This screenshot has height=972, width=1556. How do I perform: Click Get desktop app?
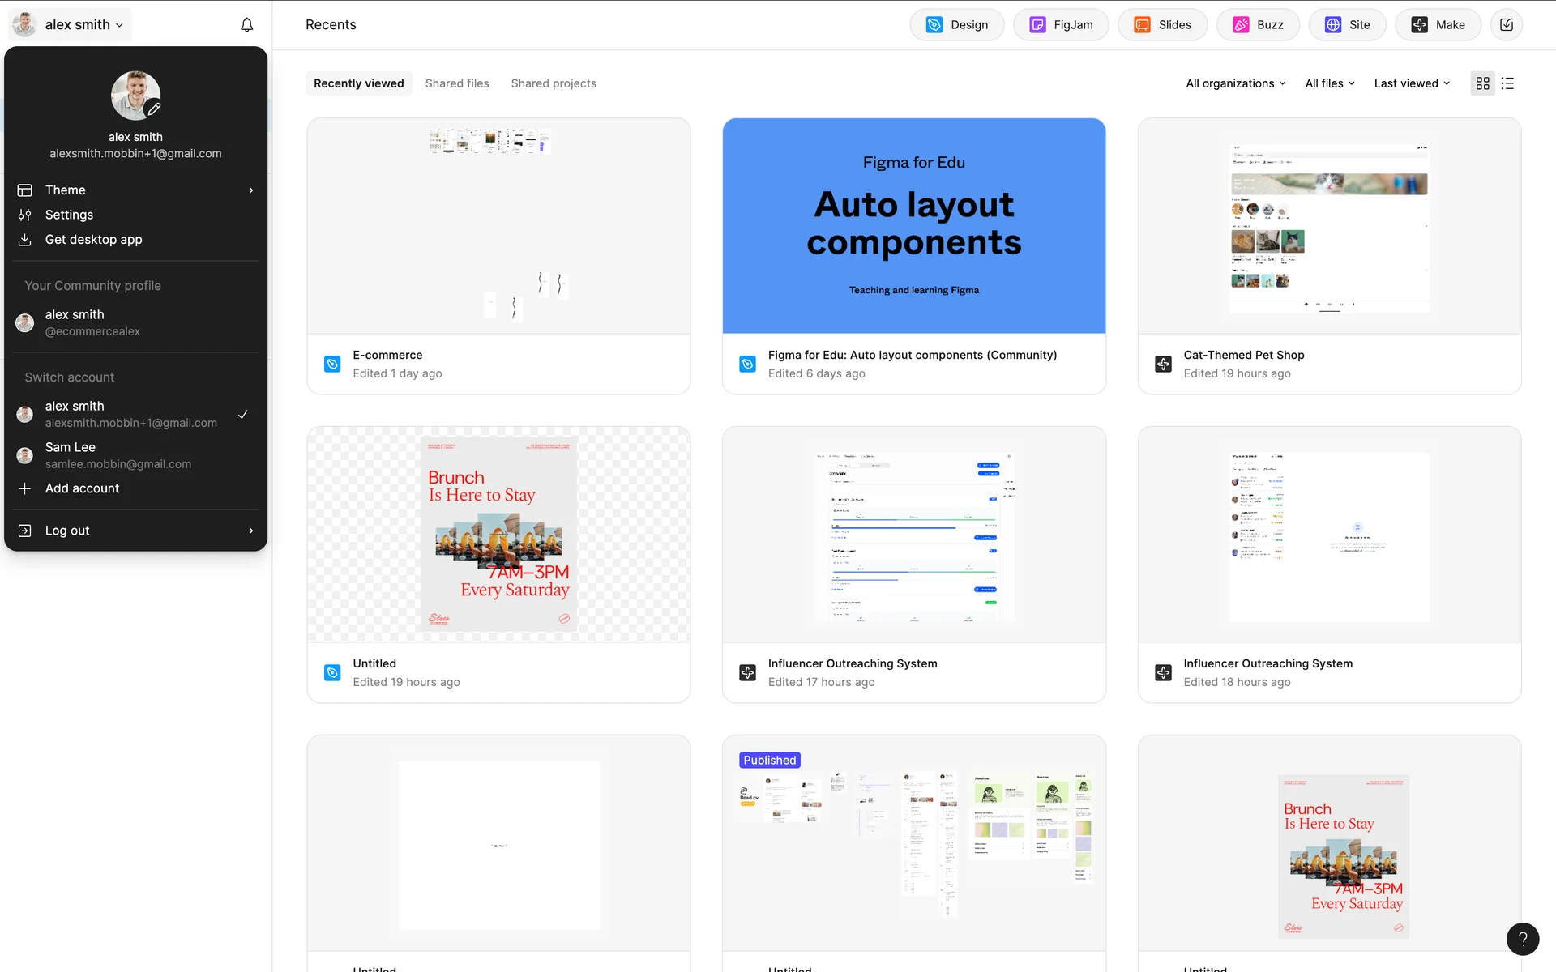pos(93,240)
